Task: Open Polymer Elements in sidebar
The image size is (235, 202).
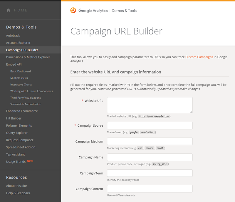Action: pos(19,125)
